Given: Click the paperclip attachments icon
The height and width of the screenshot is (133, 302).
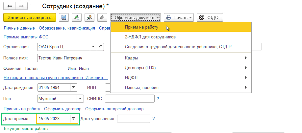Looking at the screenshot, I should click(102, 17).
